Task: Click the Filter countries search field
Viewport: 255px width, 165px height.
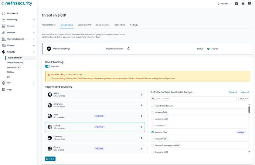Action: coord(193,99)
